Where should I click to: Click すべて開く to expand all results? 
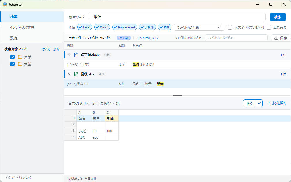(x=124, y=38)
